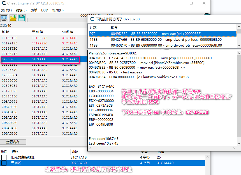Click address 0273B730 in the bottom address list
This screenshot has height=175, width=241.
tap(78, 163)
